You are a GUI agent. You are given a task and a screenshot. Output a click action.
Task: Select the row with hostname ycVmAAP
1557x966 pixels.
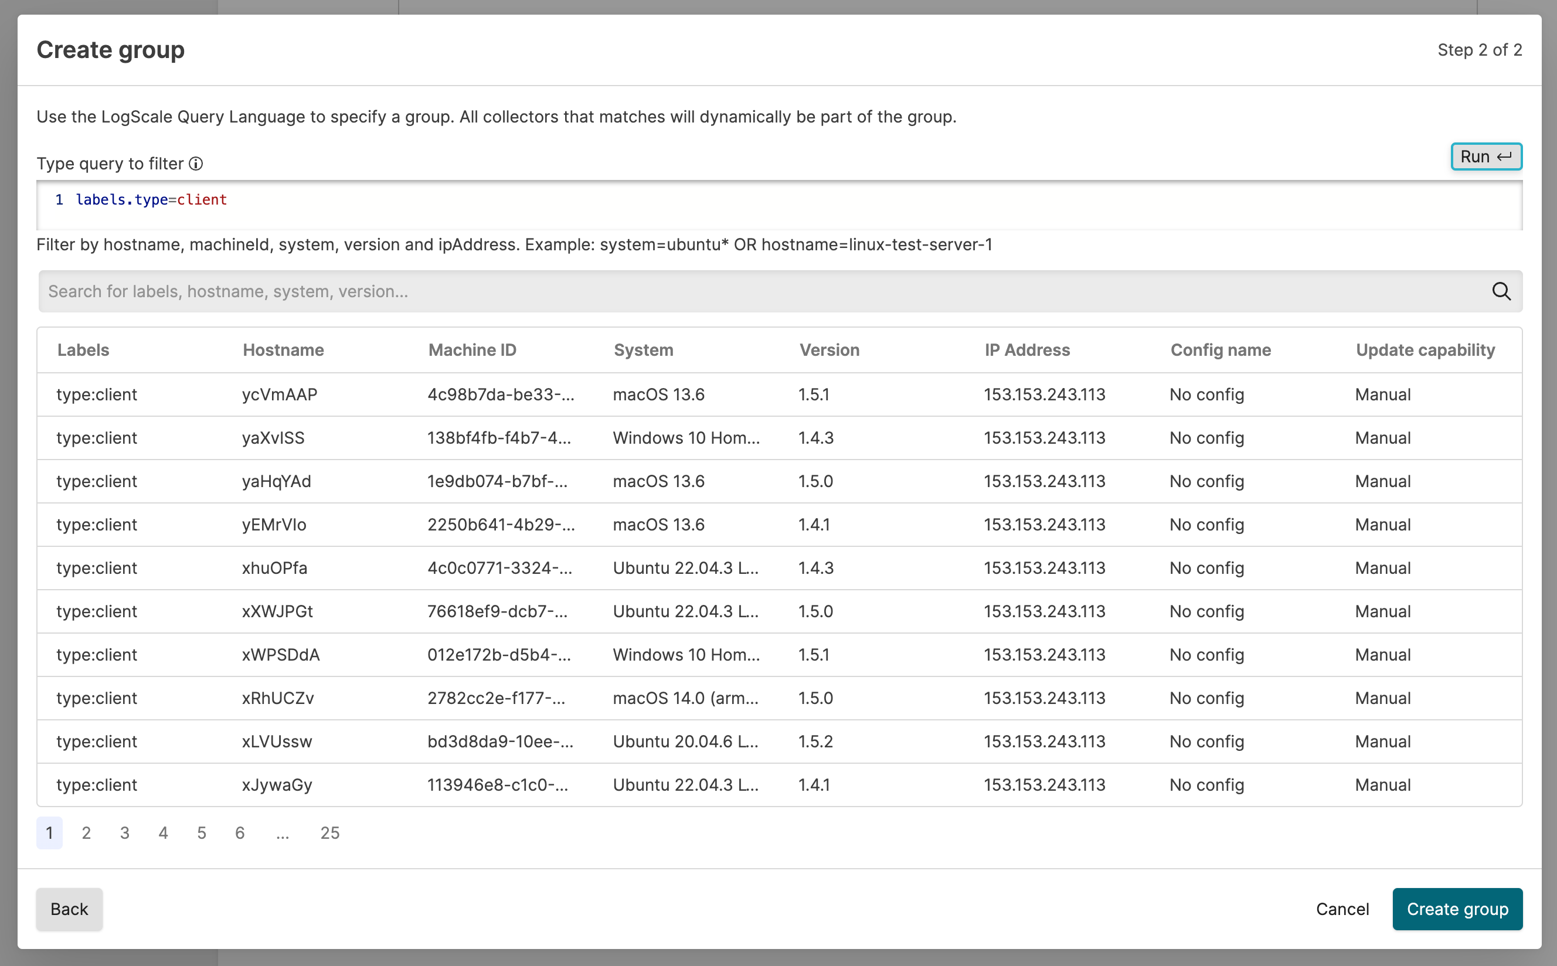click(x=279, y=395)
